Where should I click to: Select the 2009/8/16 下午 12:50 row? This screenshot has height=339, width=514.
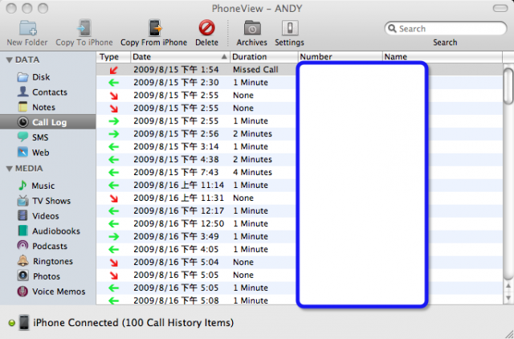pos(300,223)
